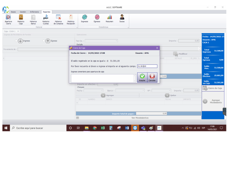This screenshot has height=183, width=229.
Task: Click comment box scrollbar
Action: [135, 78]
